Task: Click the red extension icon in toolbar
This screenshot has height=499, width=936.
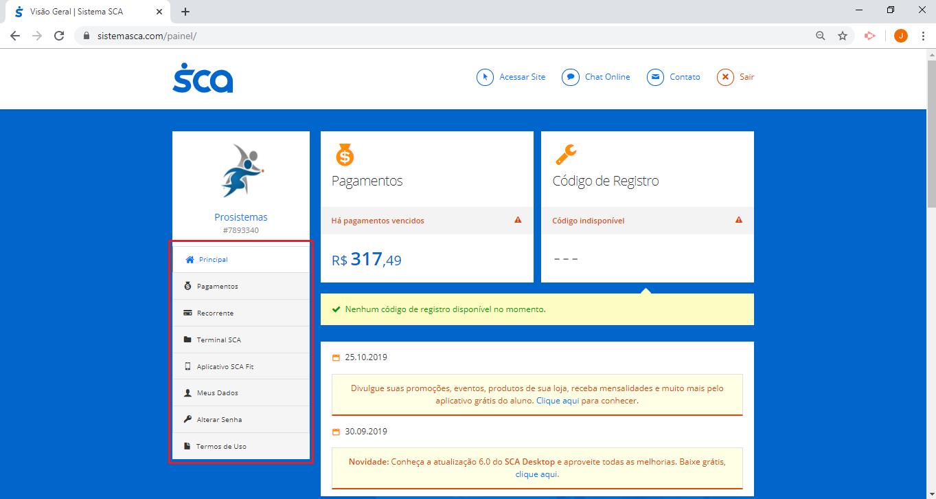Action: (870, 36)
